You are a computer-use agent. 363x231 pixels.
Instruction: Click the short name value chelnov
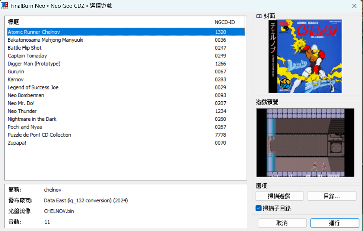[x=52, y=190]
